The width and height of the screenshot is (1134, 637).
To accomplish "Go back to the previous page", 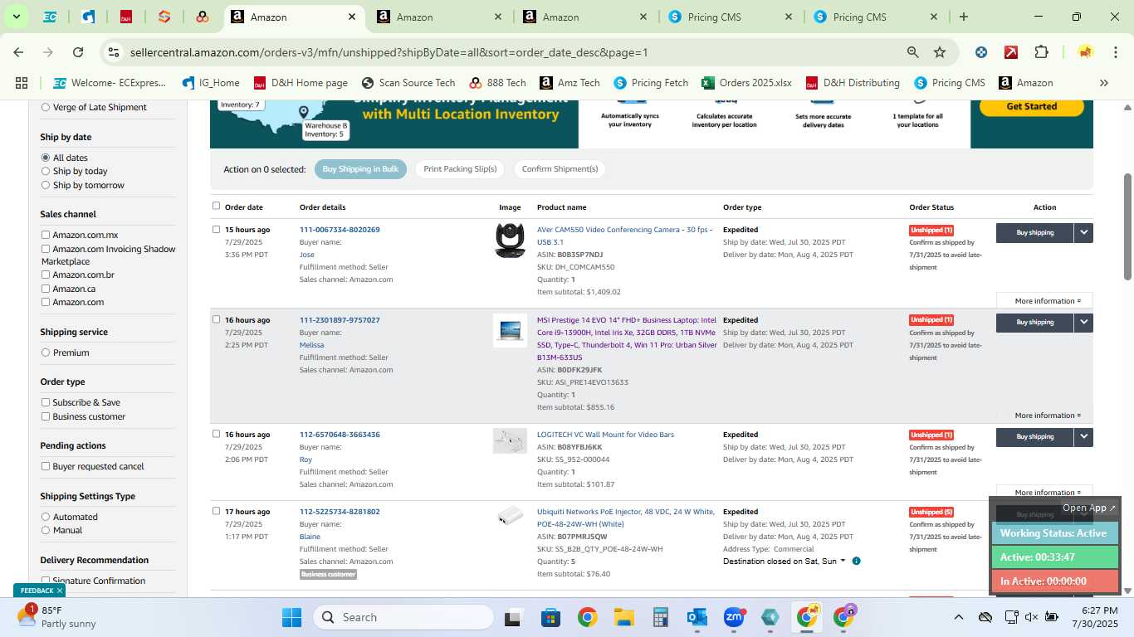I will [18, 52].
